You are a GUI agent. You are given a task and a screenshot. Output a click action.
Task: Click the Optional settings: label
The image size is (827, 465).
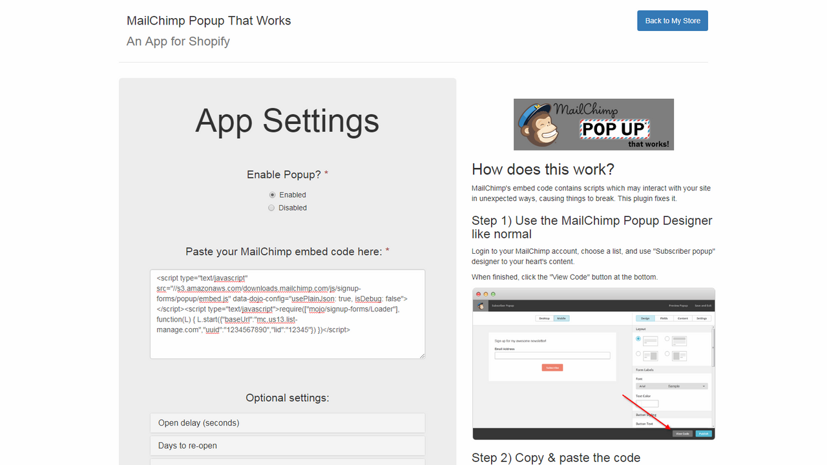288,398
